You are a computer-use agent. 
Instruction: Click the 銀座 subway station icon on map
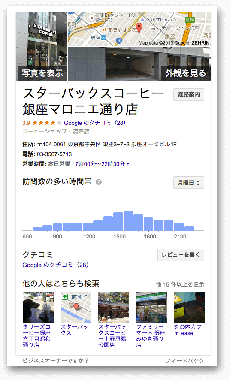click(103, 38)
